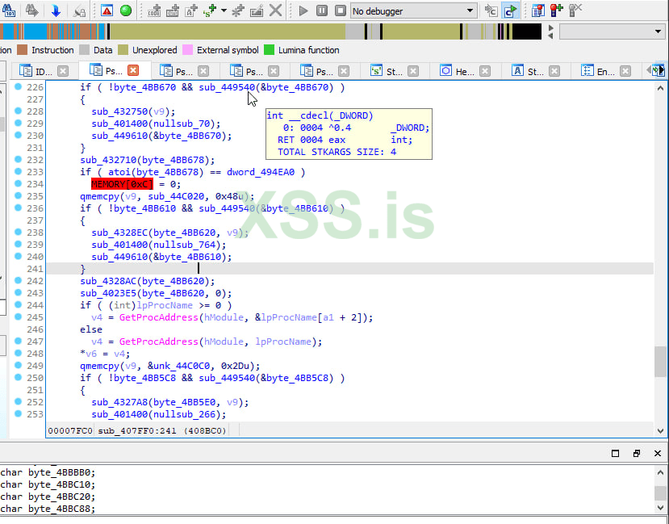This screenshot has height=524, width=669.
Task: Toggle breakpoint dot on line 232
Action: click(x=18, y=159)
